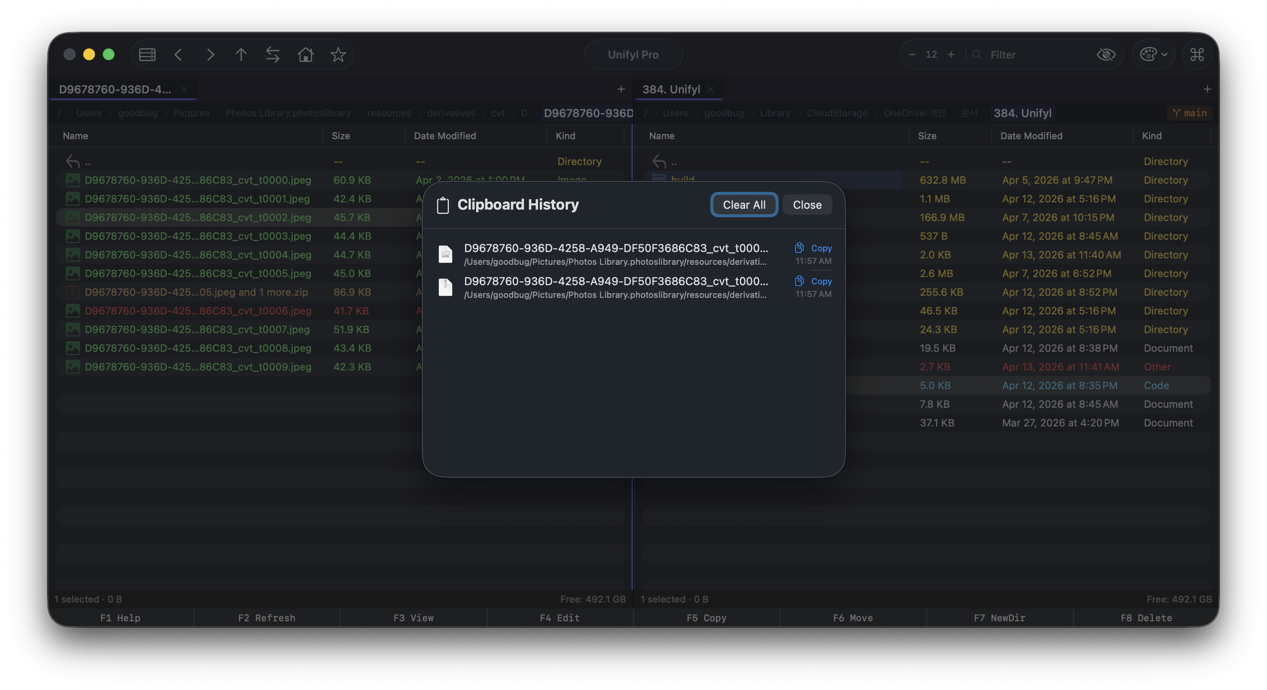Switch to the 384. Unifyl tab
Viewport: 1267px width, 690px height.
(x=671, y=90)
